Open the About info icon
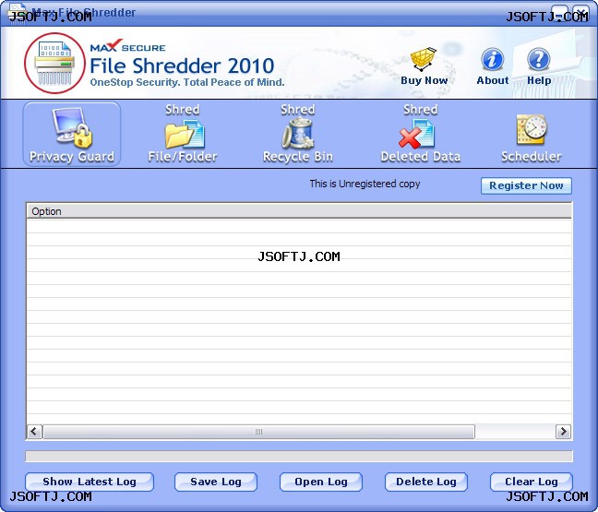The width and height of the screenshot is (598, 512). 493,59
